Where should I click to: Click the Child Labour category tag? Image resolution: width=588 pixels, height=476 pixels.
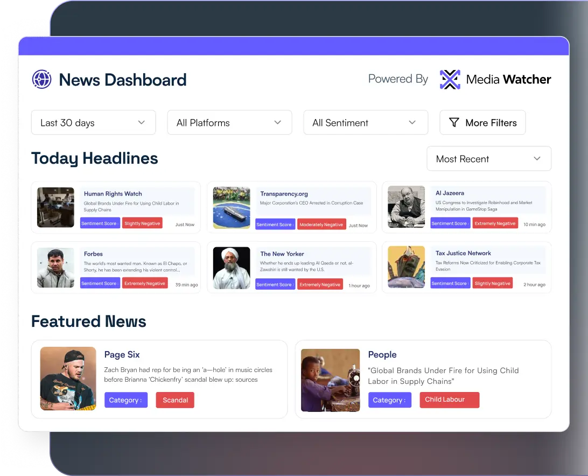tap(449, 400)
